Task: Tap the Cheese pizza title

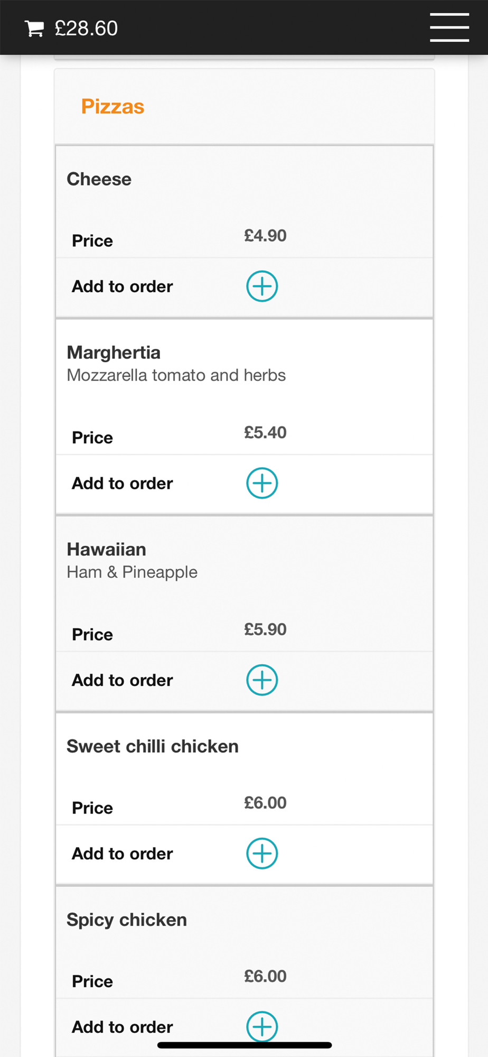Action: pos(99,179)
